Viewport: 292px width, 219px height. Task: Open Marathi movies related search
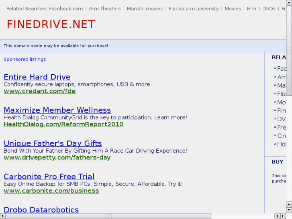(x=145, y=8)
